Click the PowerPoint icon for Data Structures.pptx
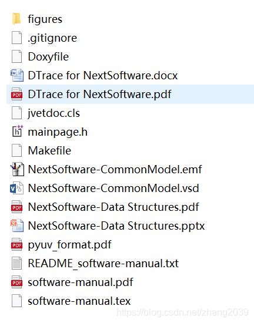 (x=16, y=226)
